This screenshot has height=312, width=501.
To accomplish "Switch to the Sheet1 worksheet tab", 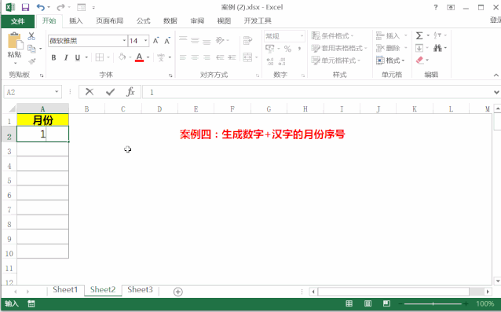I will (65, 290).
